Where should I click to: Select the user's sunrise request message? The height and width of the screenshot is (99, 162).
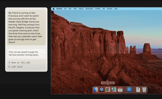(x=26, y=28)
